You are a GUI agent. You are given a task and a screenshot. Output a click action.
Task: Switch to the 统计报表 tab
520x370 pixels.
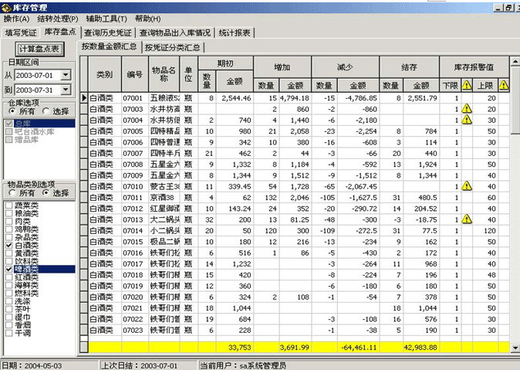pos(234,32)
